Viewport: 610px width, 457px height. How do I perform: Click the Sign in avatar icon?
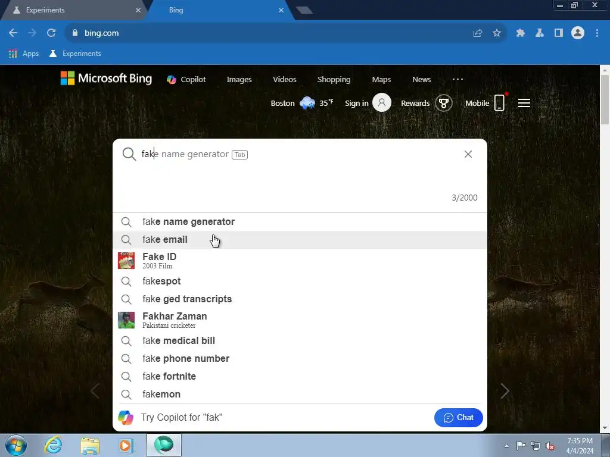point(382,102)
